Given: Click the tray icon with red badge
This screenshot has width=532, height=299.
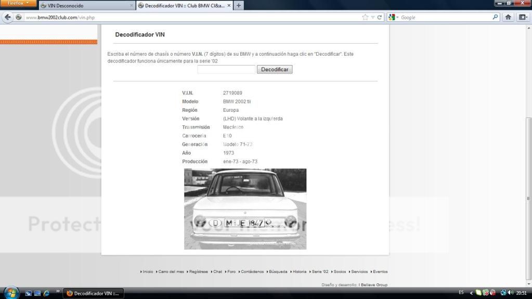Looking at the screenshot, I should (486, 293).
